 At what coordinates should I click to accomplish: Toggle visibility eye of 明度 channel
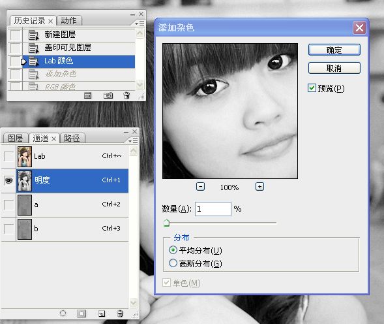9,181
